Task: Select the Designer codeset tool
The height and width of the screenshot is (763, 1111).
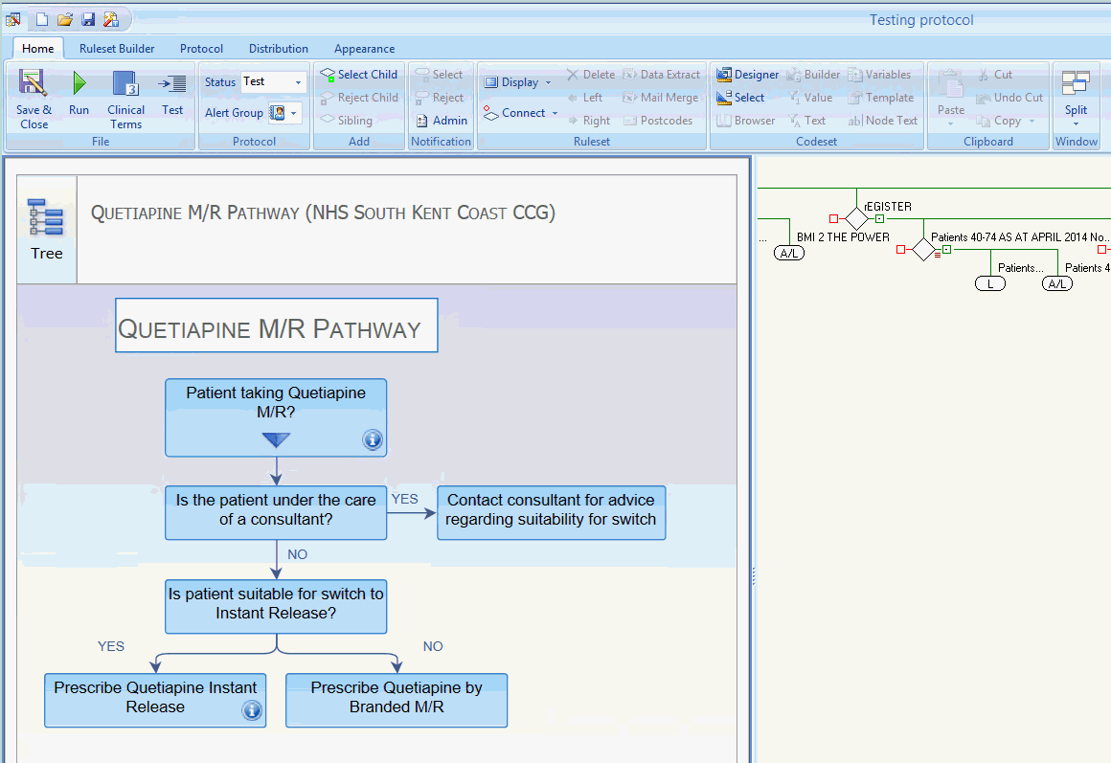Action: tap(748, 75)
